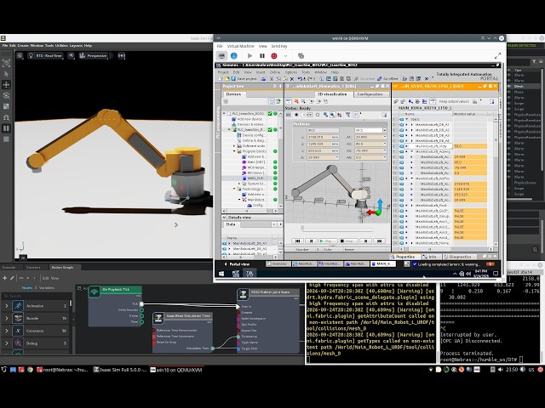The image size is (545, 408).
Task: Open the shutdown options dropdown arrow
Action: [285, 56]
